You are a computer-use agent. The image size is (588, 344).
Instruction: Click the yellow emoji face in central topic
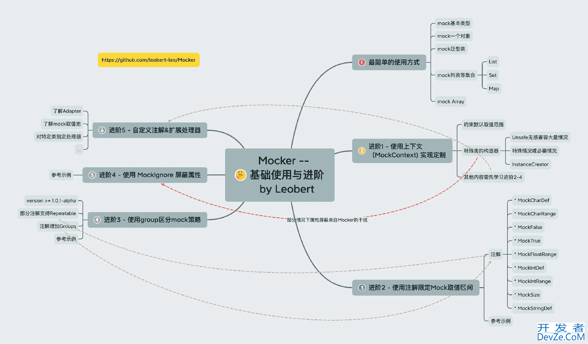[x=240, y=175]
